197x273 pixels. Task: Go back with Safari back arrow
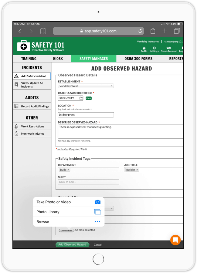click(20, 31)
